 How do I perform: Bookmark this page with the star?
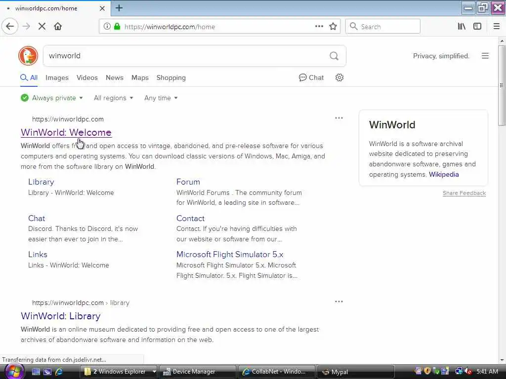point(333,27)
